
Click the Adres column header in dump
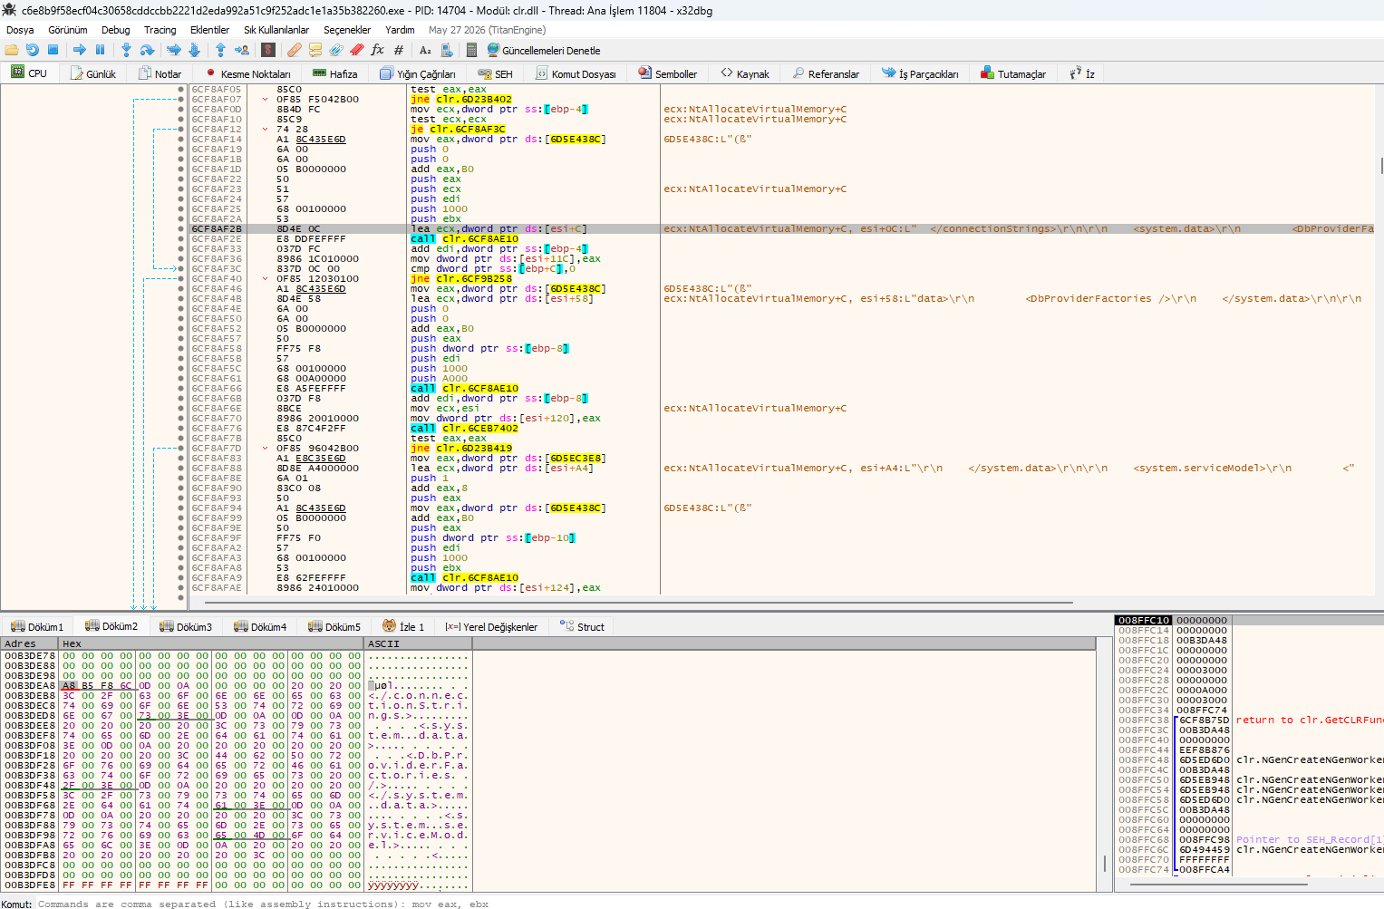[30, 643]
